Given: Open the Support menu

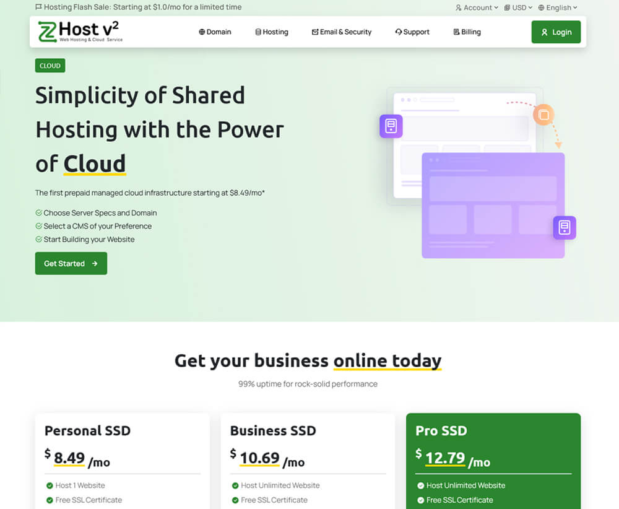Looking at the screenshot, I should 412,32.
